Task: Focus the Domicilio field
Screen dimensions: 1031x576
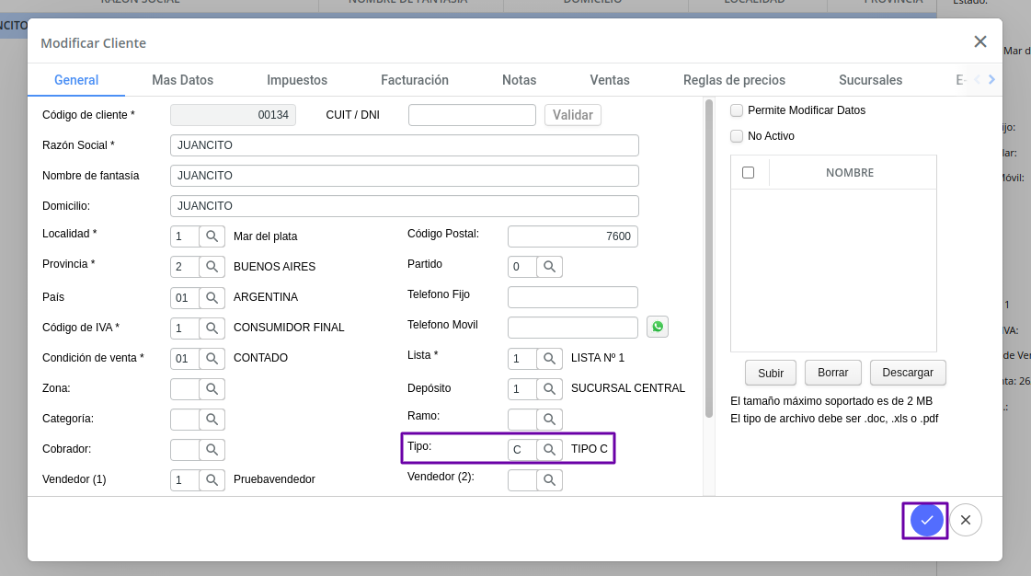Action: (x=405, y=206)
